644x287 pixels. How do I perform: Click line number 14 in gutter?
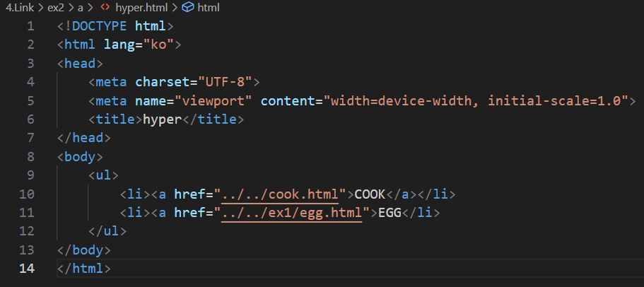pos(27,269)
